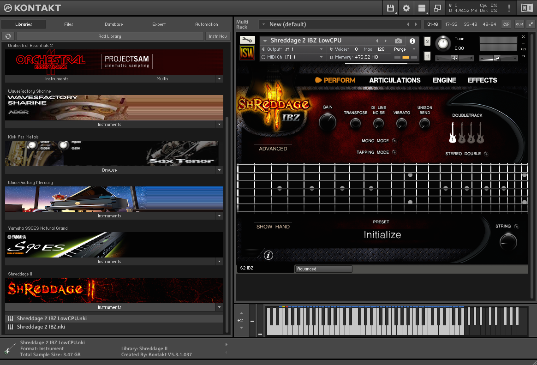Toggle aux sends display
Image resolution: width=537 pixels, height=365 pixels.
519,24
